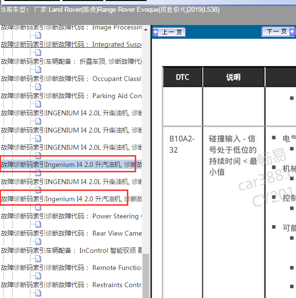Select the 折叠车顶 fault code index entry
The width and height of the screenshot is (296, 298).
tap(71, 61)
